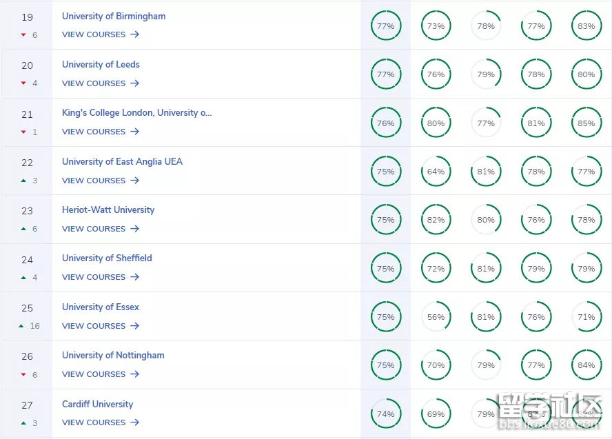
Task: Open the University of Essex page
Action: tap(101, 307)
